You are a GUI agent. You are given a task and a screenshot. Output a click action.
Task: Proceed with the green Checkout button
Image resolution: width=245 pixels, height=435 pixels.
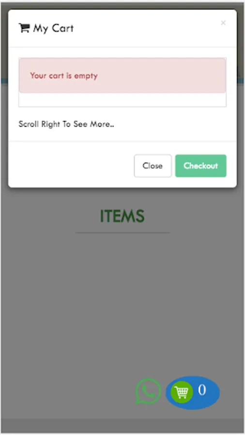click(x=201, y=166)
